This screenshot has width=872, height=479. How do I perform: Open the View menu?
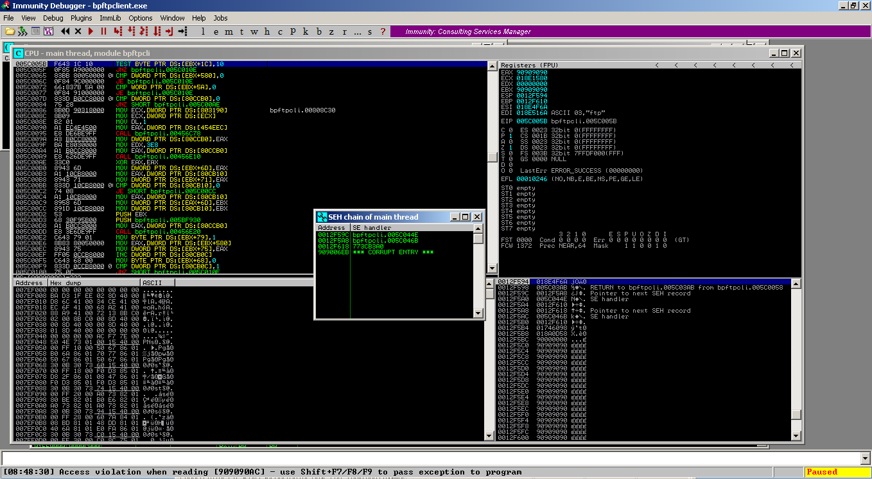28,18
